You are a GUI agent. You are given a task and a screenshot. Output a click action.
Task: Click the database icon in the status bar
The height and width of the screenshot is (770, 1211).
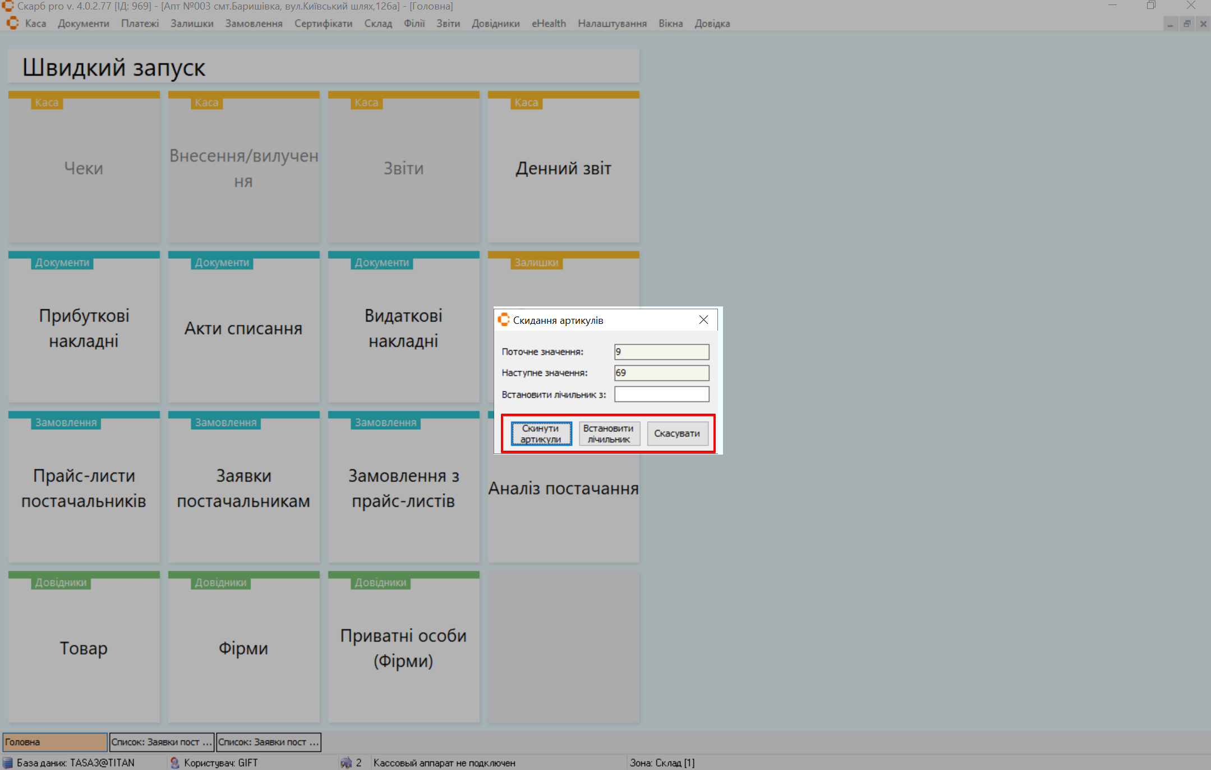coord(8,763)
